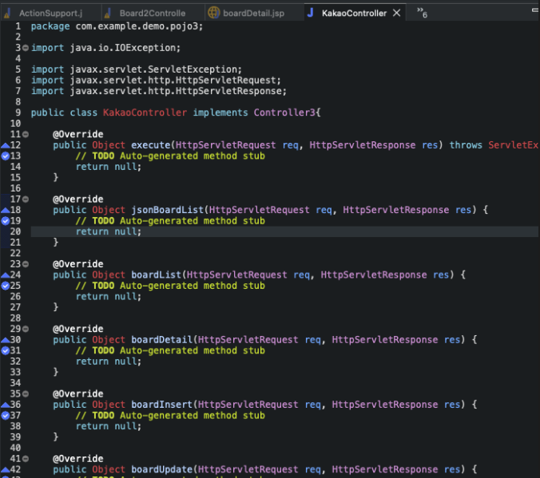Click line number 9 in the gutter
Viewport: 540px width, 478px height.
click(18, 113)
